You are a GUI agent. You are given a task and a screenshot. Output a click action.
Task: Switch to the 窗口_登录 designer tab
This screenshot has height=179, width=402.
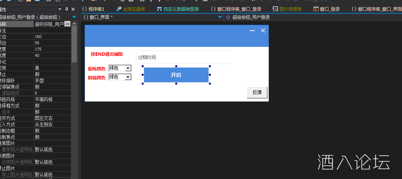click(327, 9)
